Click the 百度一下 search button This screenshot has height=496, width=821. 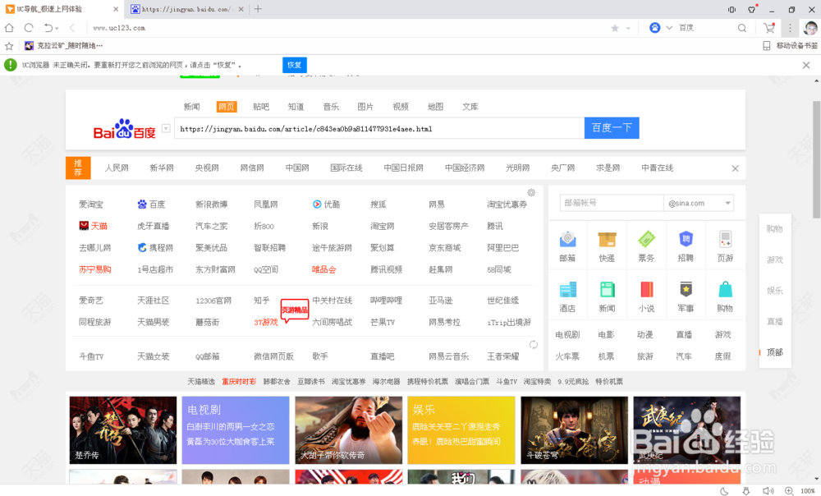click(x=612, y=128)
